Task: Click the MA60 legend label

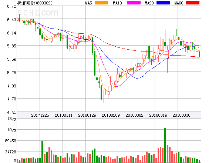Action: 179,3
